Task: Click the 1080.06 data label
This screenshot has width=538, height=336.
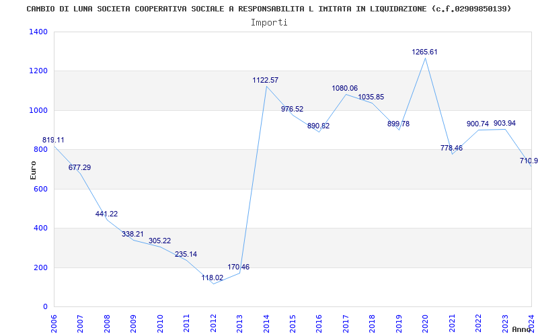Action: (345, 89)
